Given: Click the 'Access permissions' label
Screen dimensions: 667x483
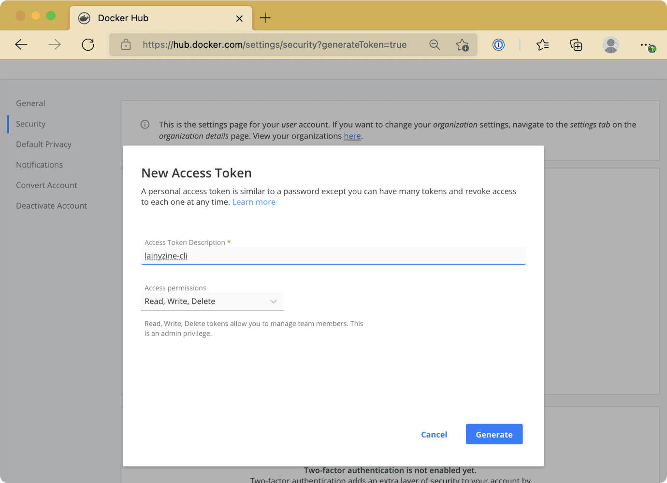Looking at the screenshot, I should (175, 288).
